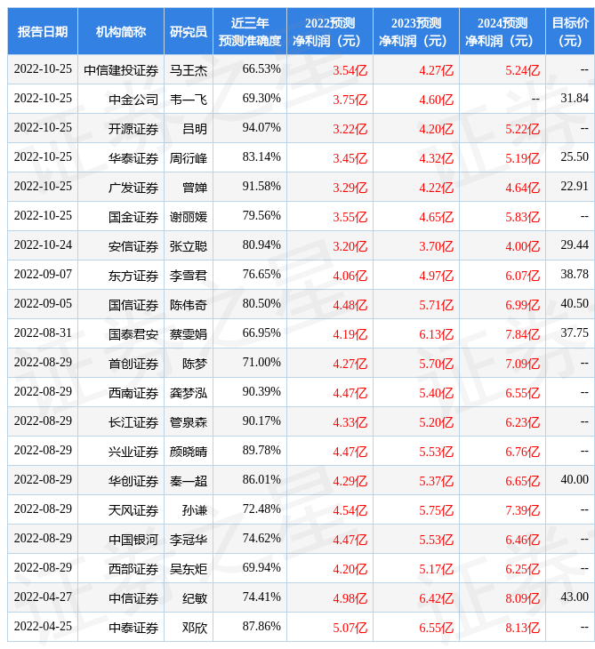Click analyst name 吴东炬
Screen dimensions: 595x649
189,570
